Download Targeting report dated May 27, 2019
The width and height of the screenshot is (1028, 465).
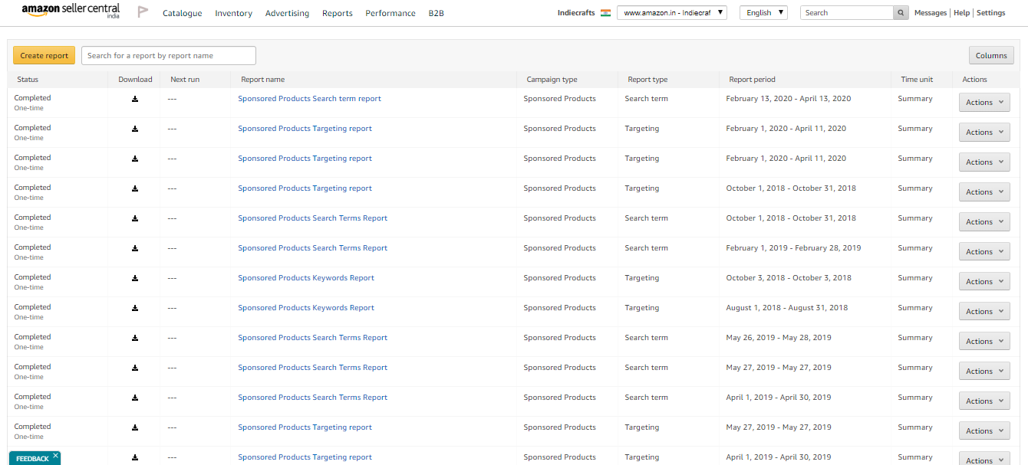(x=135, y=427)
